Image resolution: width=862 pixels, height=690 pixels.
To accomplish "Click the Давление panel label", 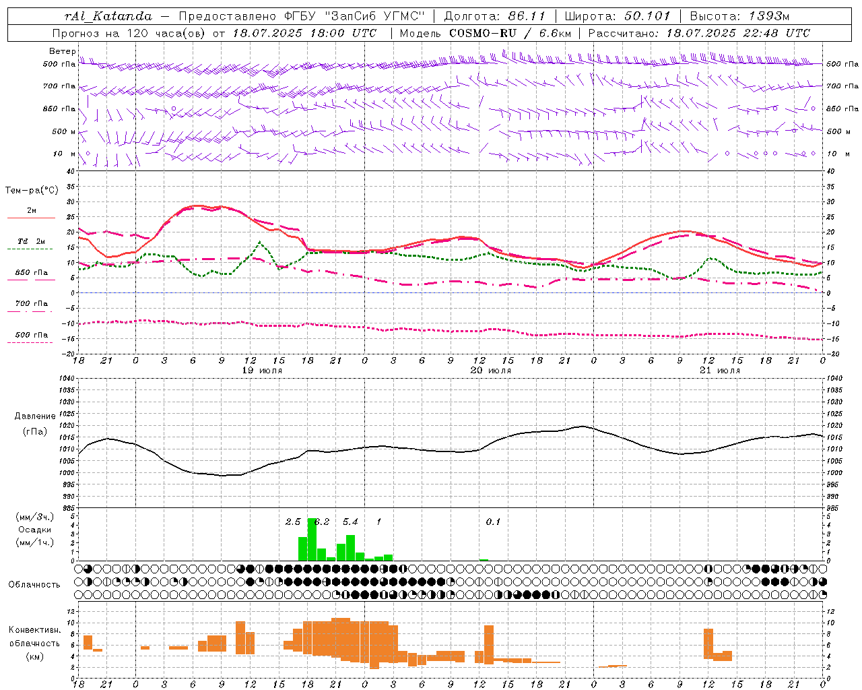I will pos(35,416).
